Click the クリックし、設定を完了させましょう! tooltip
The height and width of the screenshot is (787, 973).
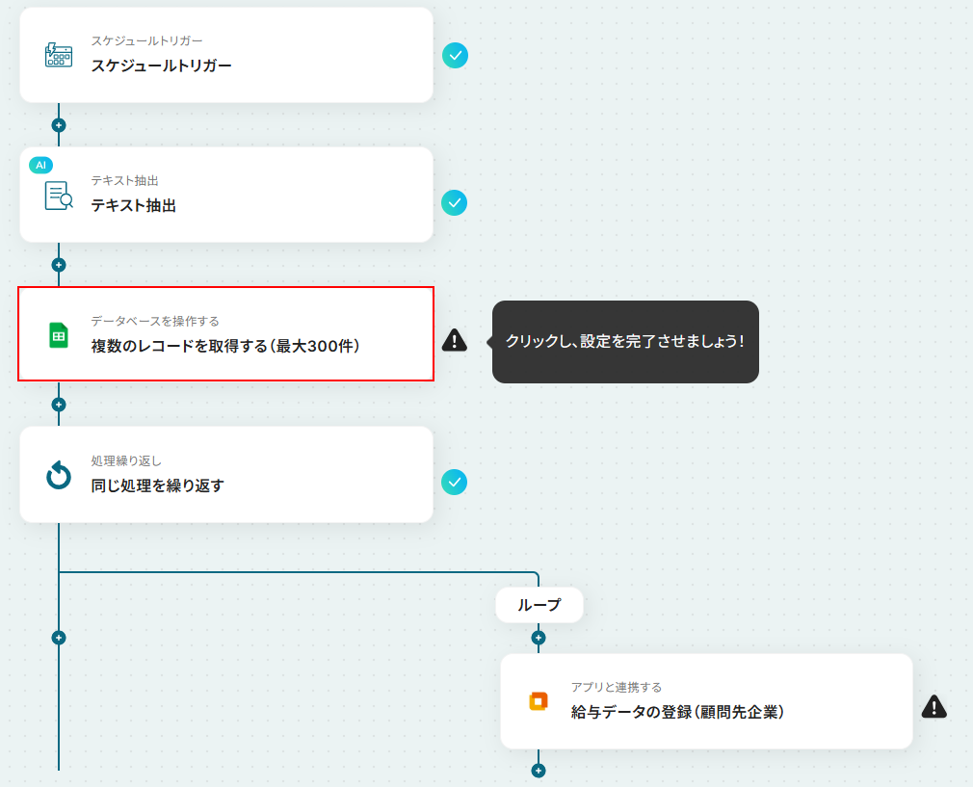(x=625, y=342)
